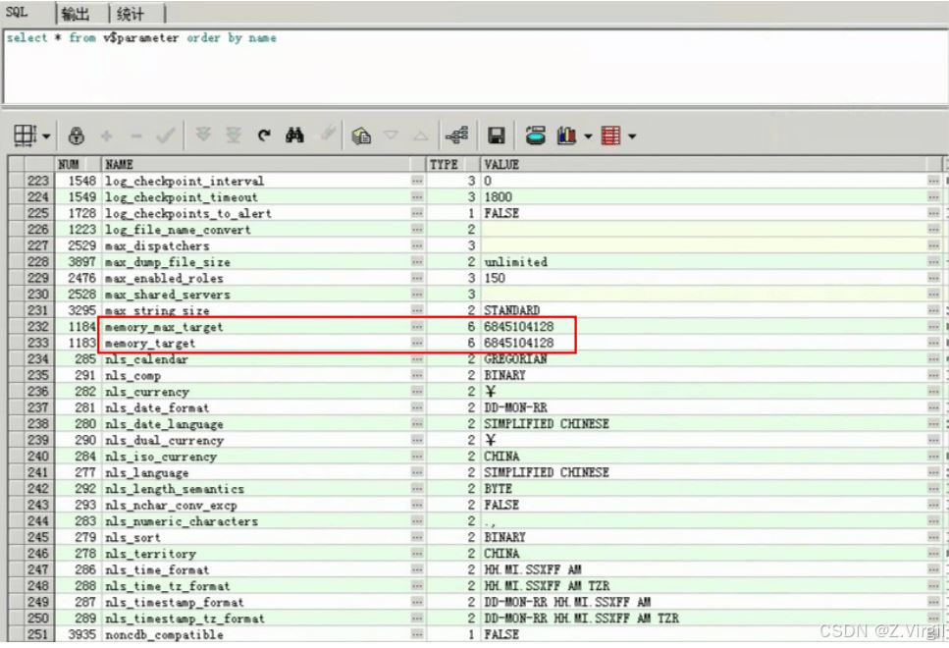
Task: Click the red table layout icon
Action: tap(610, 135)
